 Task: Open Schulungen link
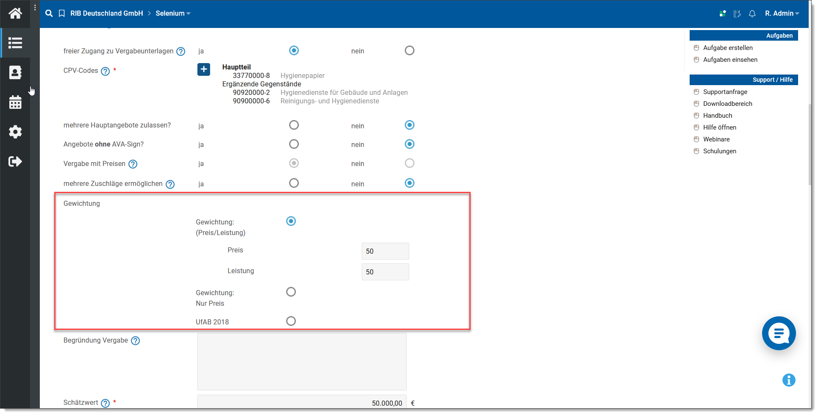point(720,151)
